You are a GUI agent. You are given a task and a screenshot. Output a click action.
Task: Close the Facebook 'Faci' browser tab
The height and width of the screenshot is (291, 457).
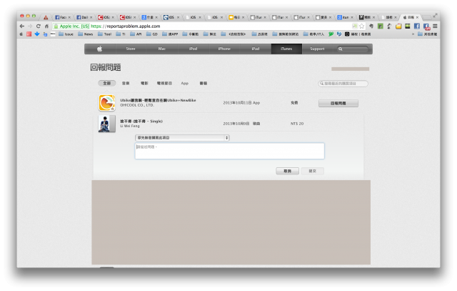[69, 17]
